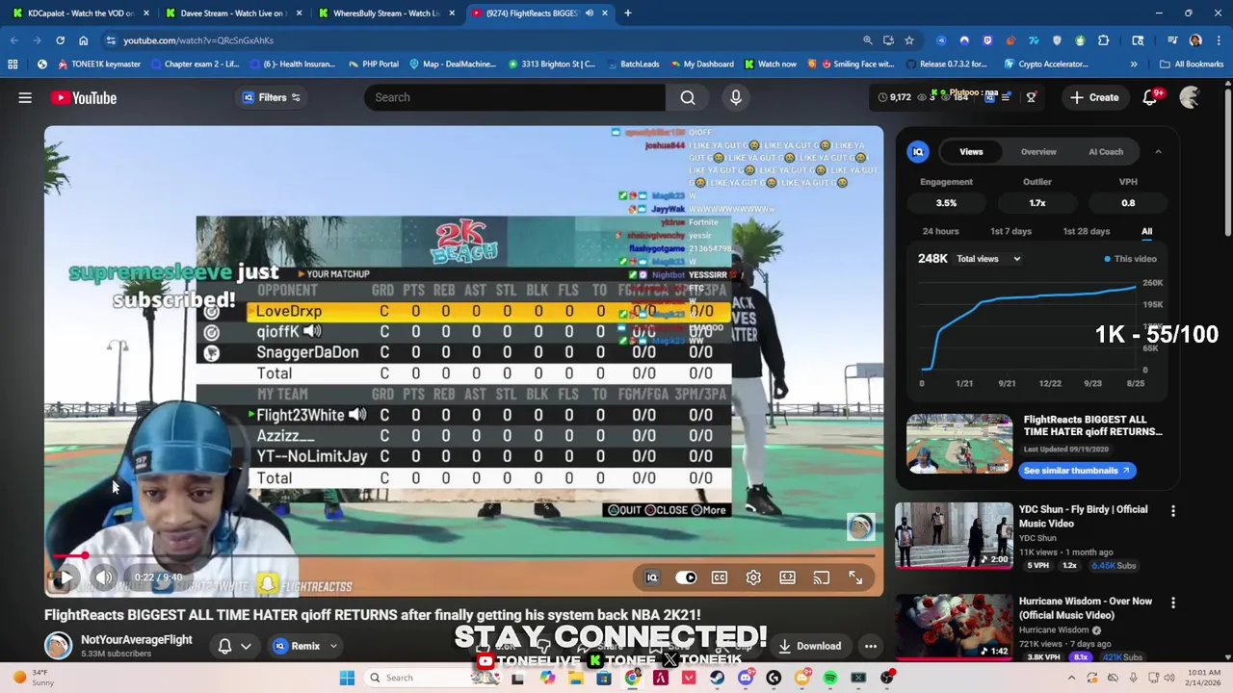
Task: Toggle autoplay switch in the player
Action: click(686, 577)
